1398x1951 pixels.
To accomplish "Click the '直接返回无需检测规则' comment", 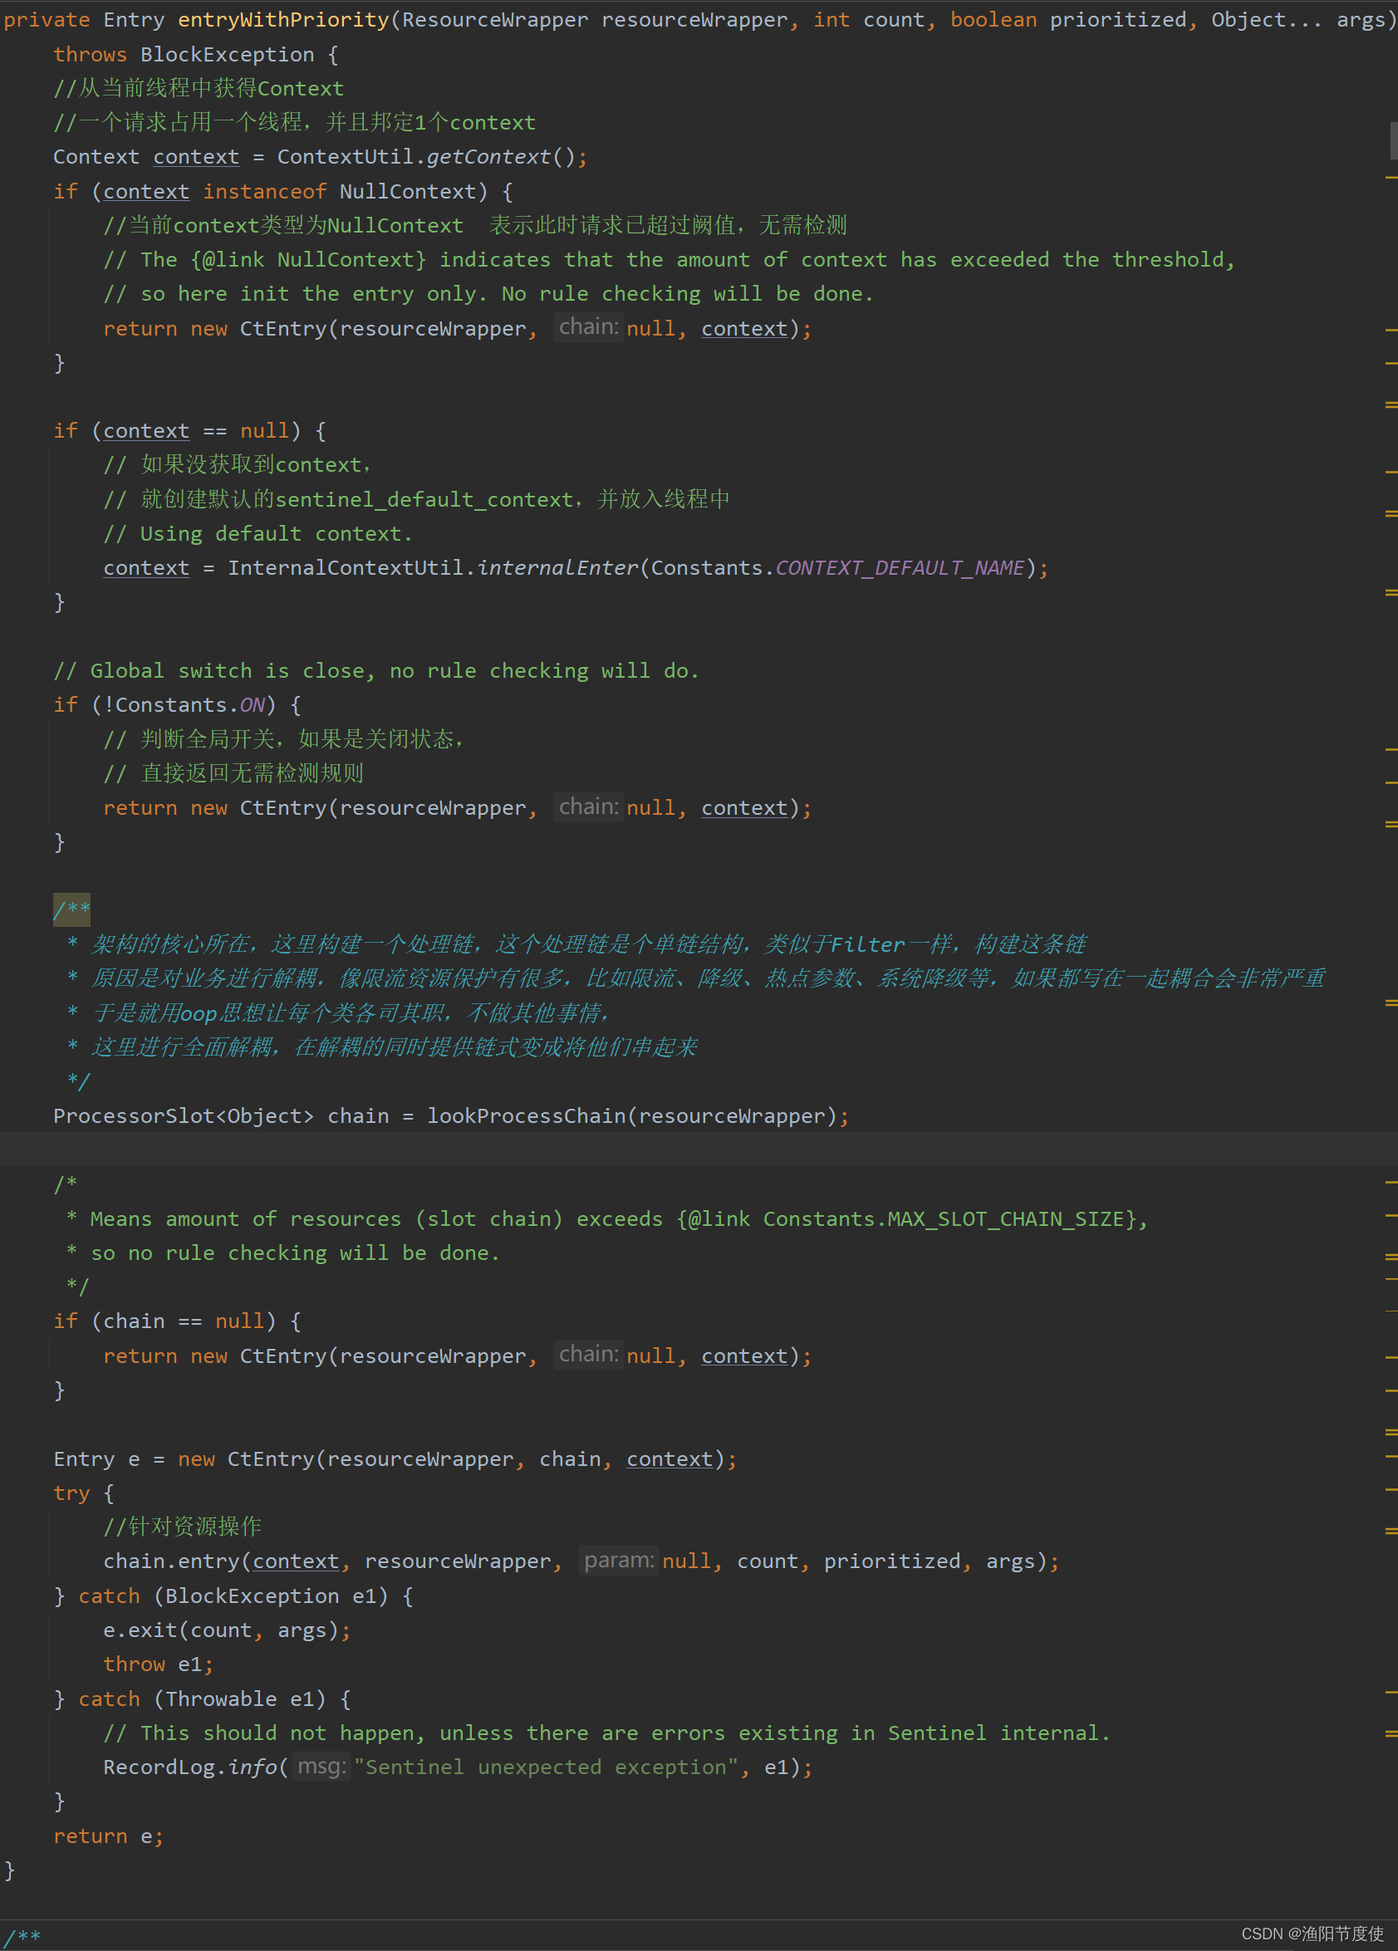I will (233, 773).
